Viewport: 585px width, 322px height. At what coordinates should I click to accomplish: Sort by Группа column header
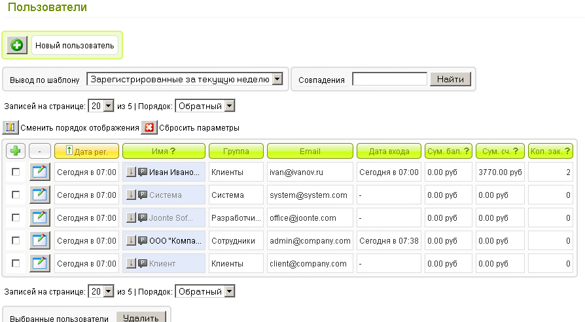click(236, 151)
